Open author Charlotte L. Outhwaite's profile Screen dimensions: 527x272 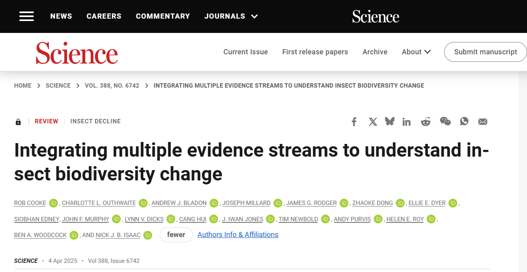[x=99, y=203]
